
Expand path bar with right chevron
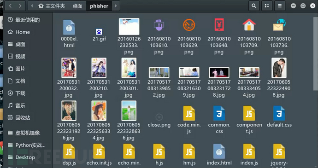click(x=116, y=6)
